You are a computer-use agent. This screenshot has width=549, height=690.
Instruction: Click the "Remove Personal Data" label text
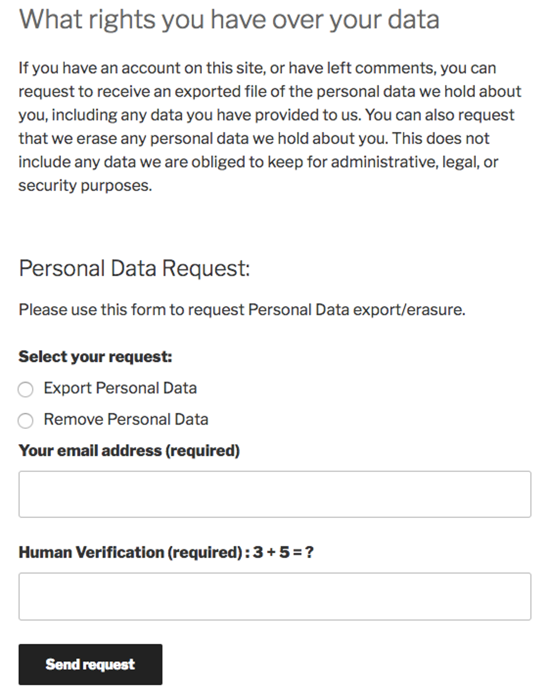tap(126, 419)
